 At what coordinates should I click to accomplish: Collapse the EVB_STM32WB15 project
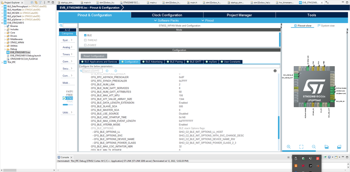coord(2,23)
